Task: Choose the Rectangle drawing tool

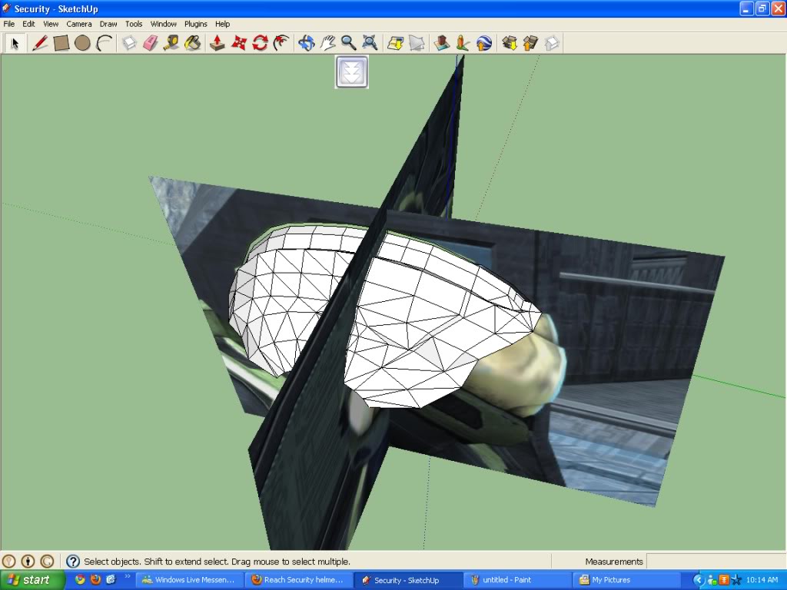Action: click(61, 43)
